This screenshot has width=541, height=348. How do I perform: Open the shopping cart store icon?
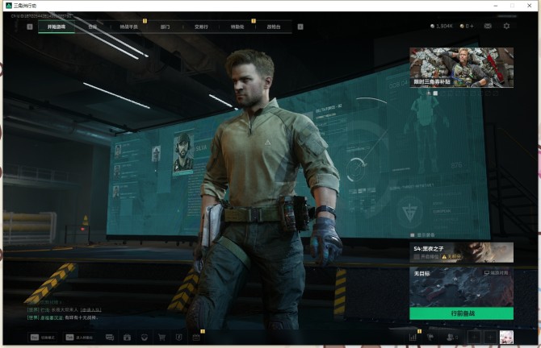click(161, 338)
